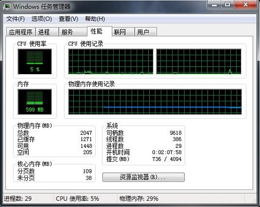This screenshot has width=260, height=207.
Task: Click the 进程数 value 29 in 系统
Action: (x=178, y=146)
